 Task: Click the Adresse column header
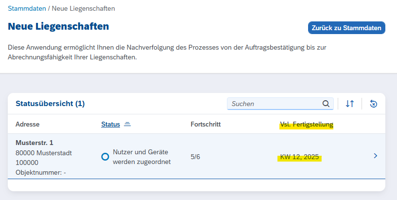tap(28, 124)
